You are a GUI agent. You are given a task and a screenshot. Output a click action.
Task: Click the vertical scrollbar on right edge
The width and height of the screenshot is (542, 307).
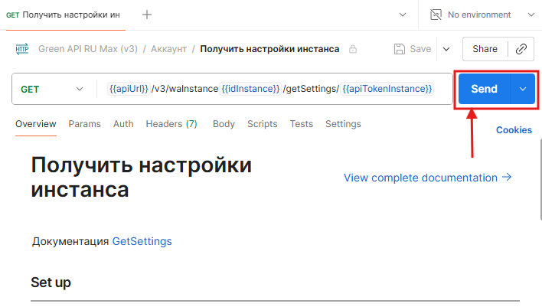click(x=540, y=179)
